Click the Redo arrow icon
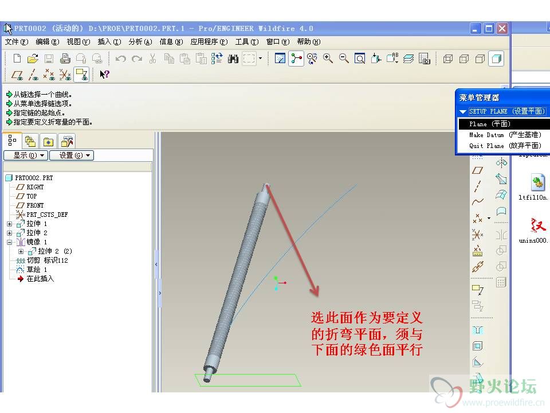The height and width of the screenshot is (413, 550). 137,59
